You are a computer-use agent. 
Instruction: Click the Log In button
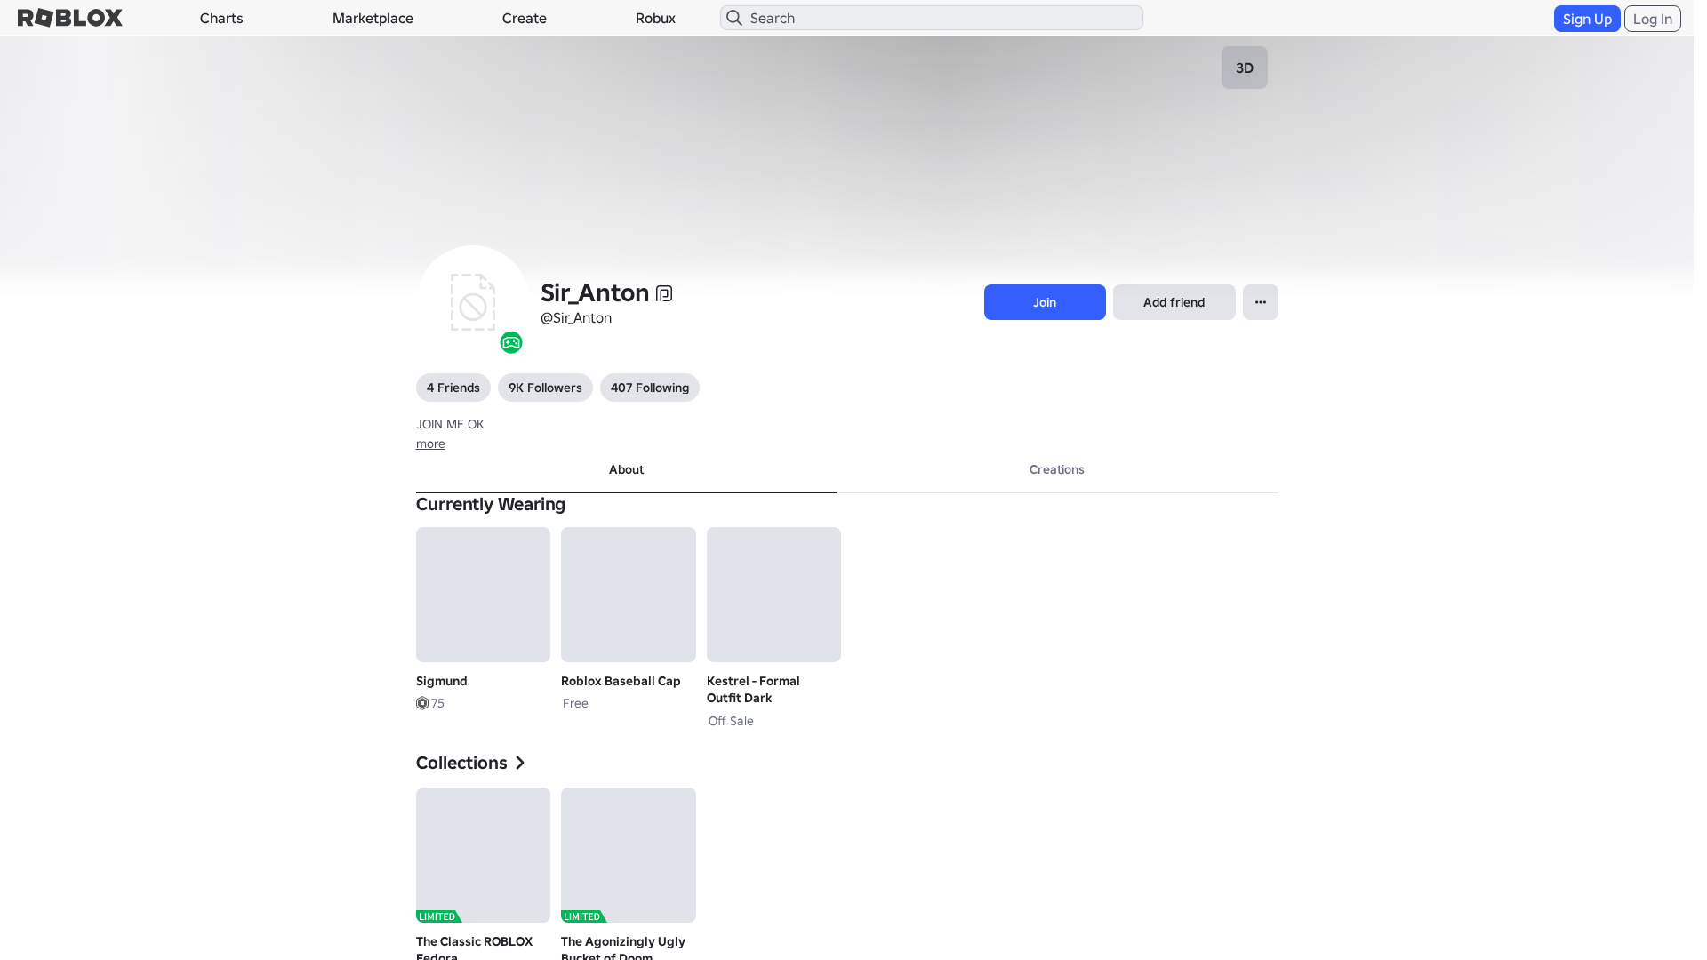(1653, 19)
